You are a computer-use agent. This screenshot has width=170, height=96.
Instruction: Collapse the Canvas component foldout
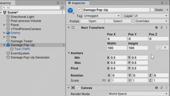pyautogui.click(x=69, y=88)
